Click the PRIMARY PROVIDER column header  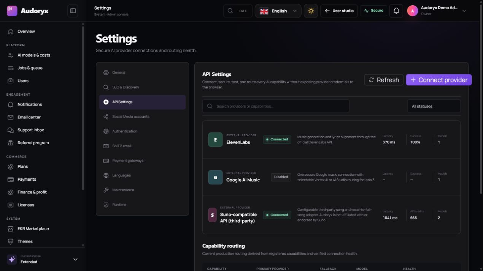click(272, 269)
